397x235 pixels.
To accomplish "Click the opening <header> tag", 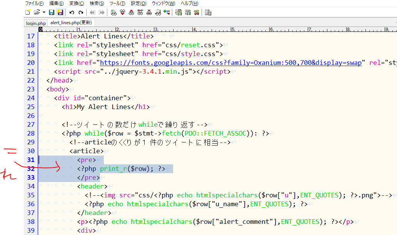I will 92,187.
